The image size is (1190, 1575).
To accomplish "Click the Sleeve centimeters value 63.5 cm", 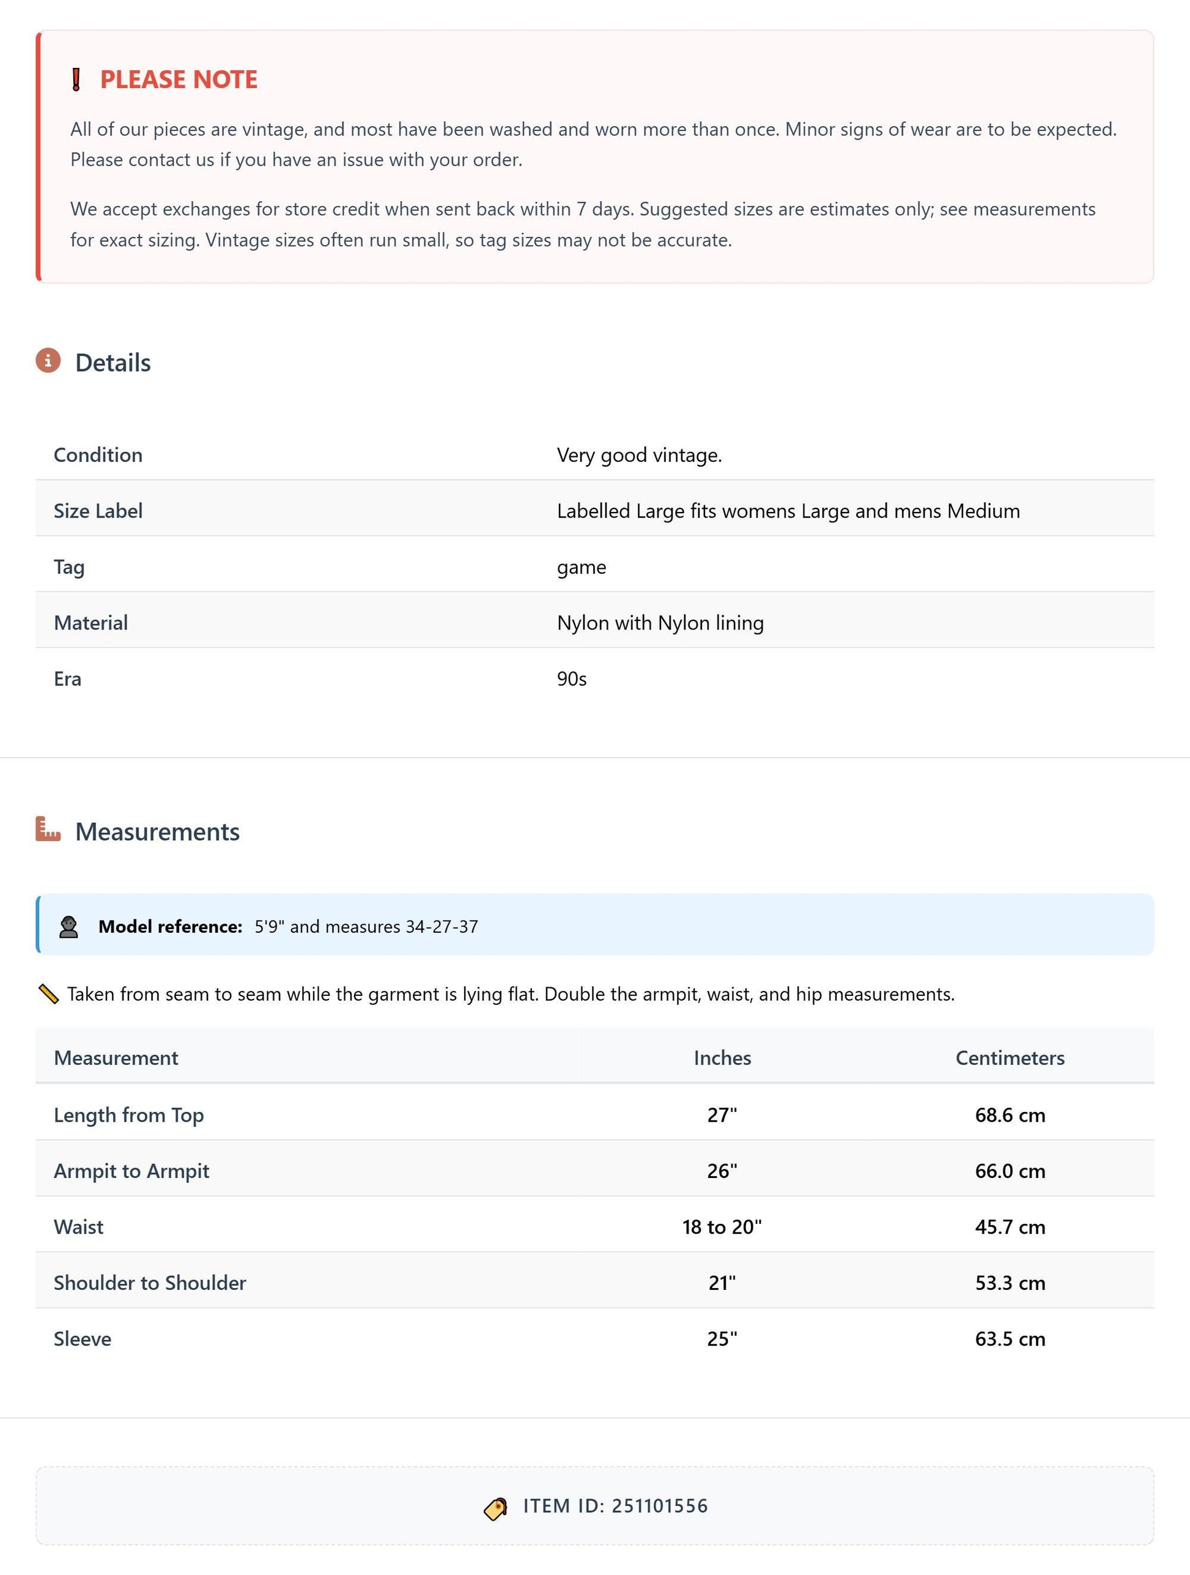I will 1010,1340.
